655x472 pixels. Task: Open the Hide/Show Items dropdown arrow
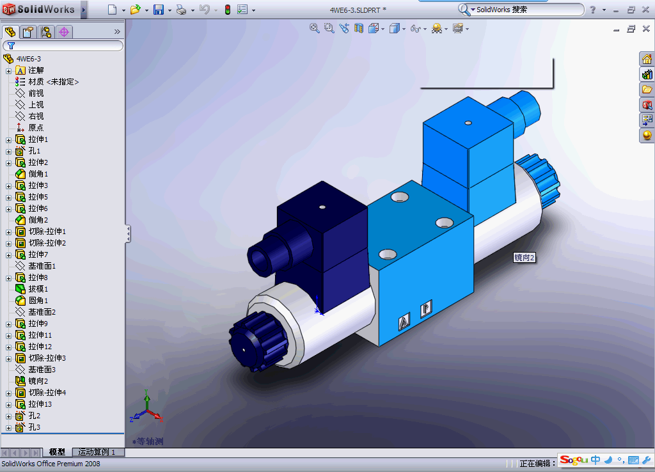[425, 29]
